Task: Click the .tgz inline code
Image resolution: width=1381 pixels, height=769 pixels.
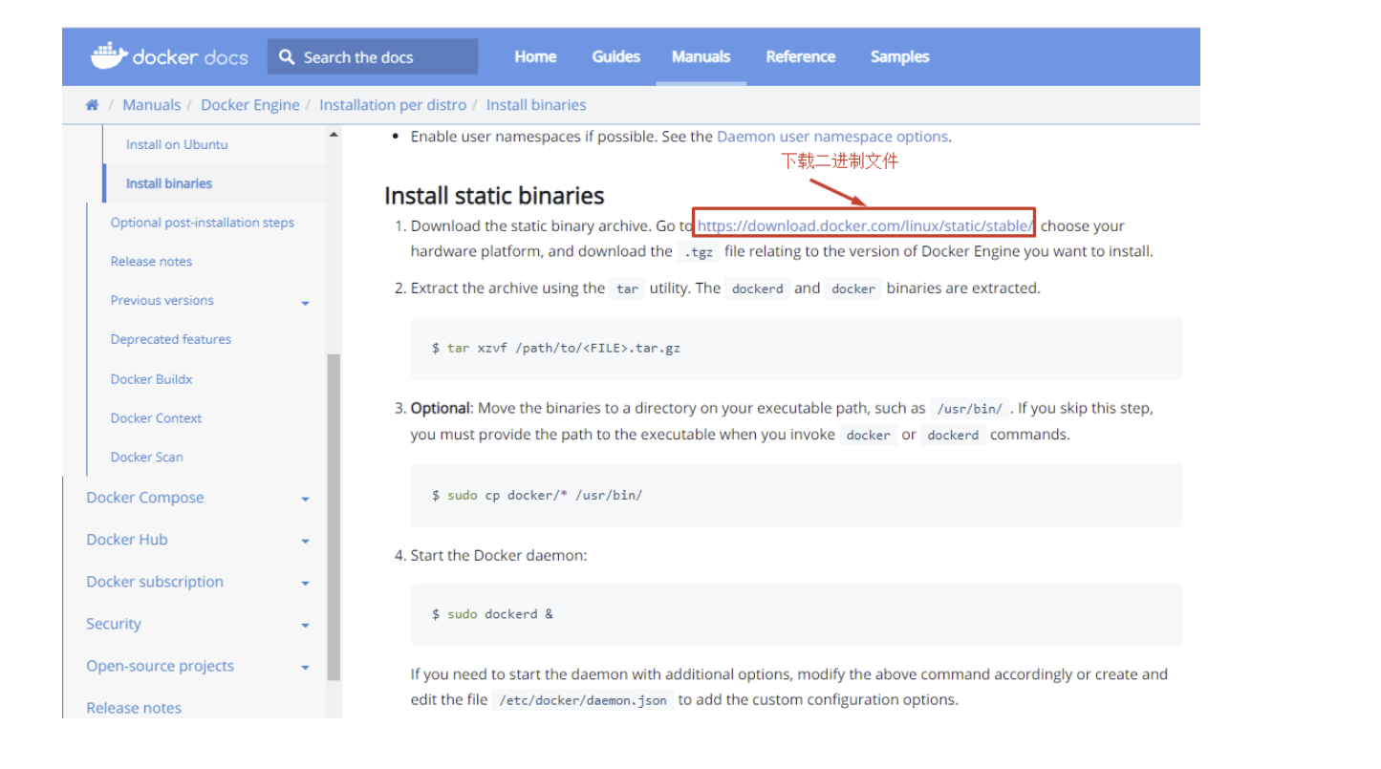Action: (x=698, y=252)
